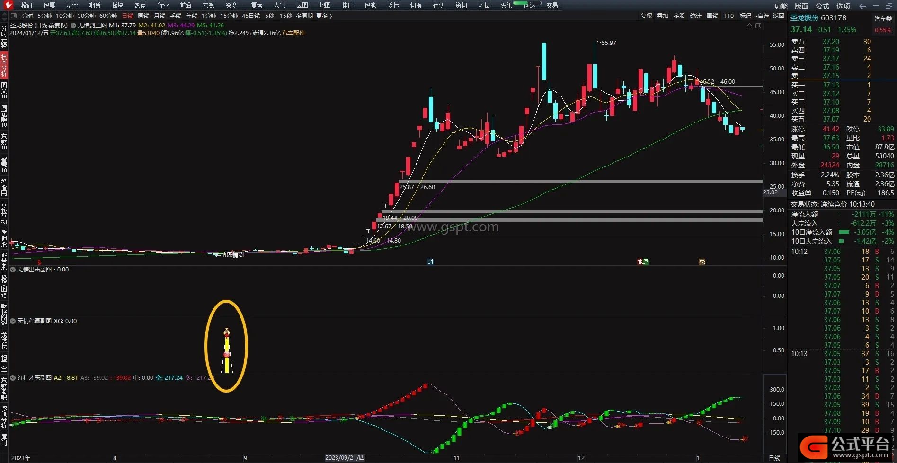Image resolution: width=897 pixels, height=463 pixels.
Task: Expand the 无情稳赢副图 indicator dropdown arrow
Action: tap(13, 321)
